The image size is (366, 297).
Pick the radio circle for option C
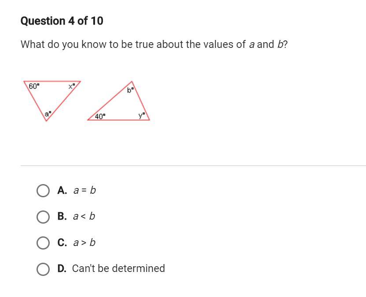43,243
